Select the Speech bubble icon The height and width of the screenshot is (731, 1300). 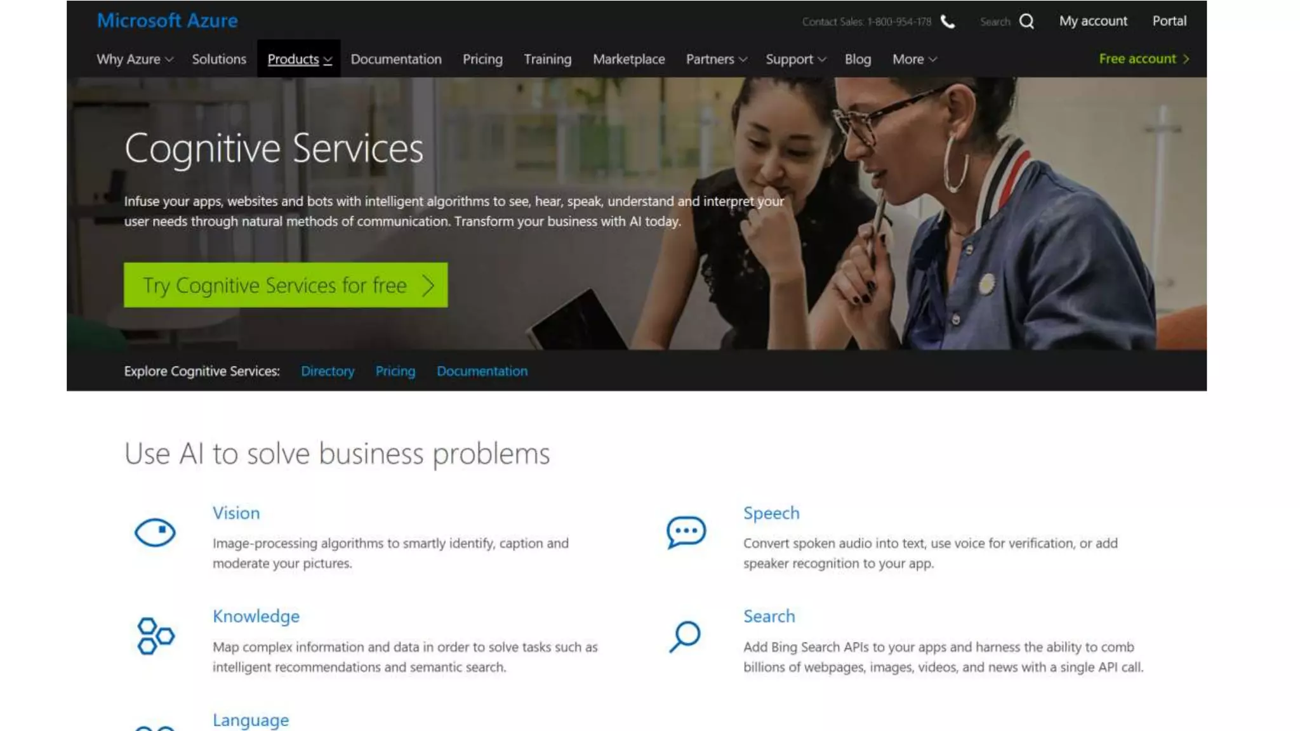(x=686, y=532)
